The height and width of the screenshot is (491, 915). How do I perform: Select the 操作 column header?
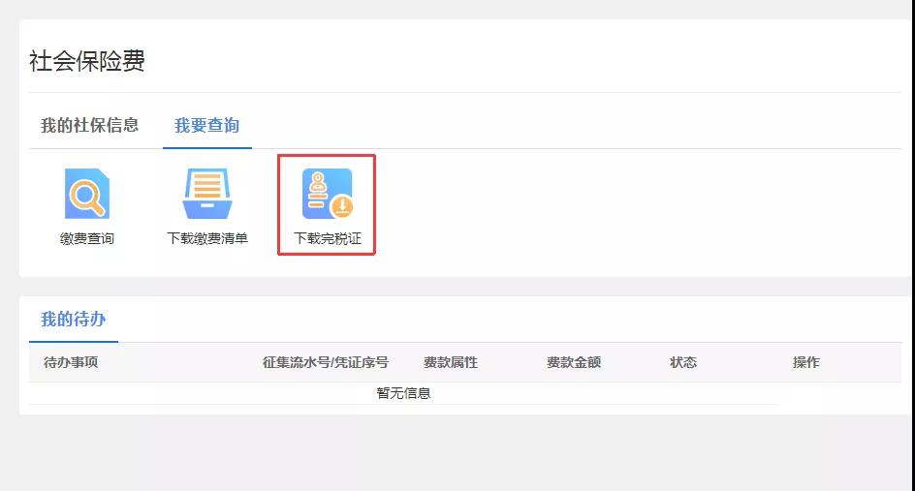click(x=806, y=362)
